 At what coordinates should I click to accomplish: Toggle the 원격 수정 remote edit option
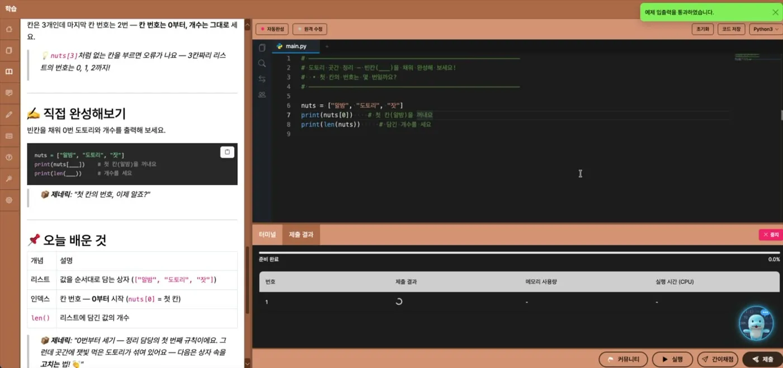click(309, 29)
